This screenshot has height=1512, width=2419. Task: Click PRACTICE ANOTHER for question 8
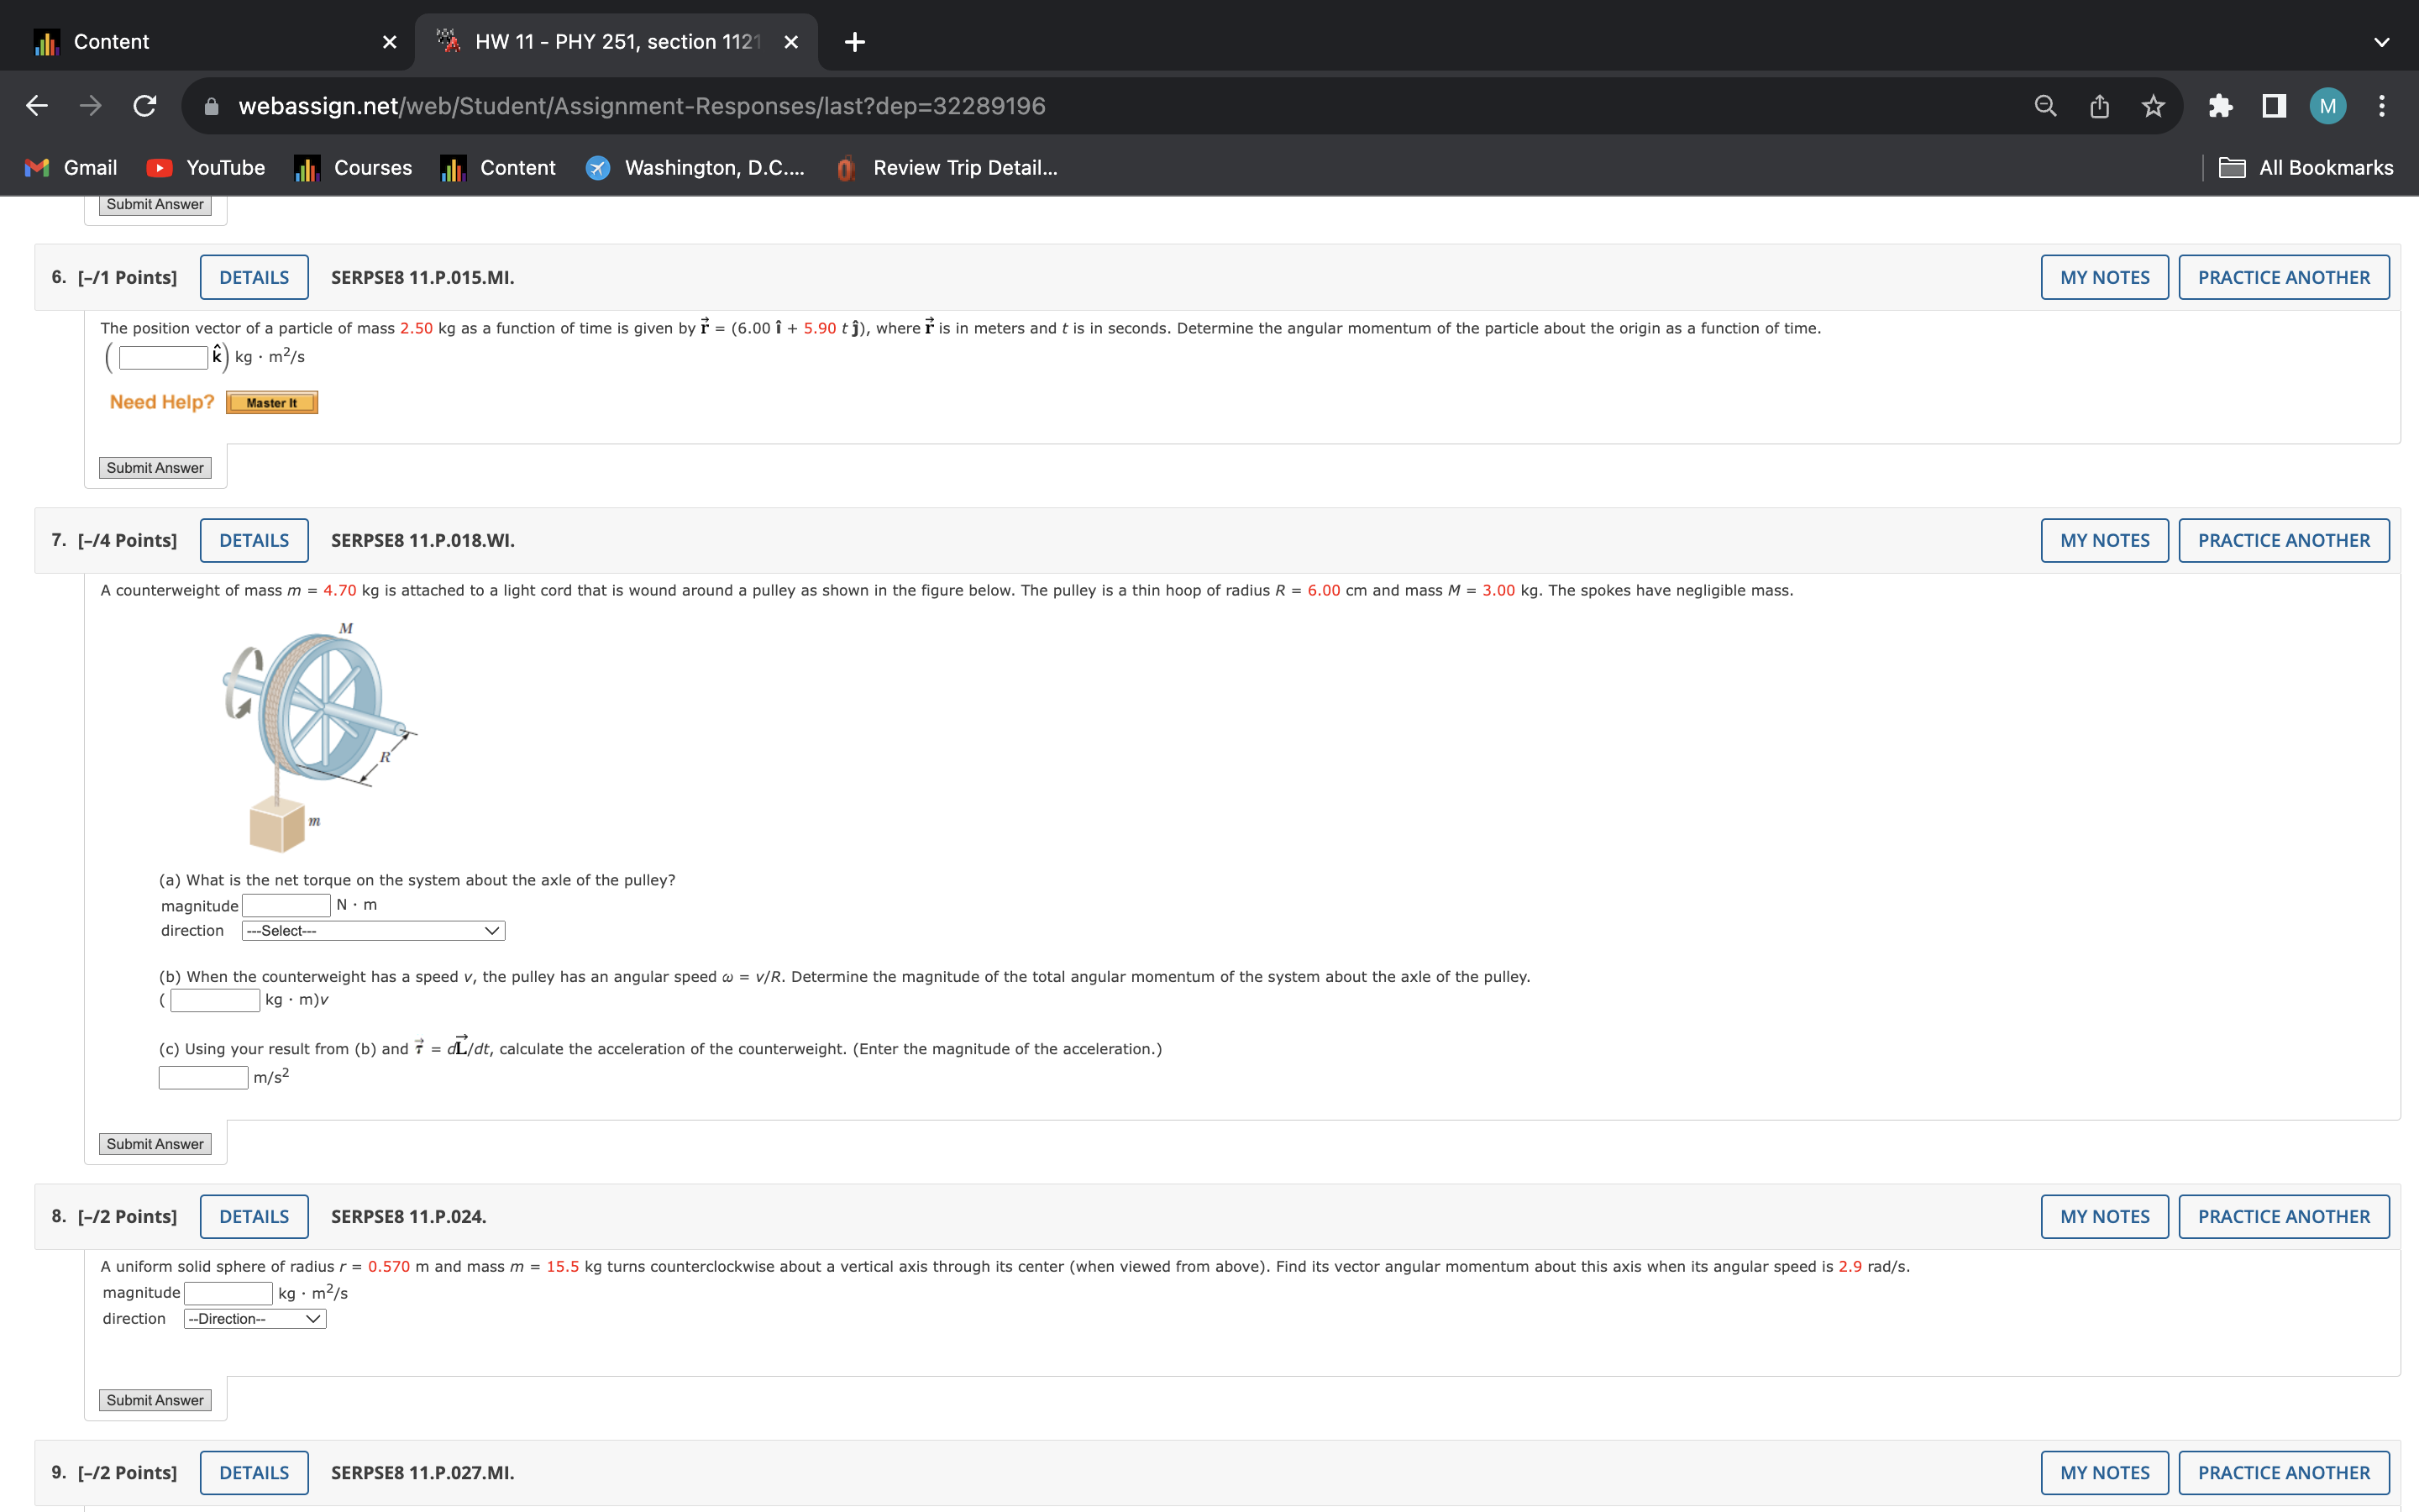[x=2283, y=1217]
